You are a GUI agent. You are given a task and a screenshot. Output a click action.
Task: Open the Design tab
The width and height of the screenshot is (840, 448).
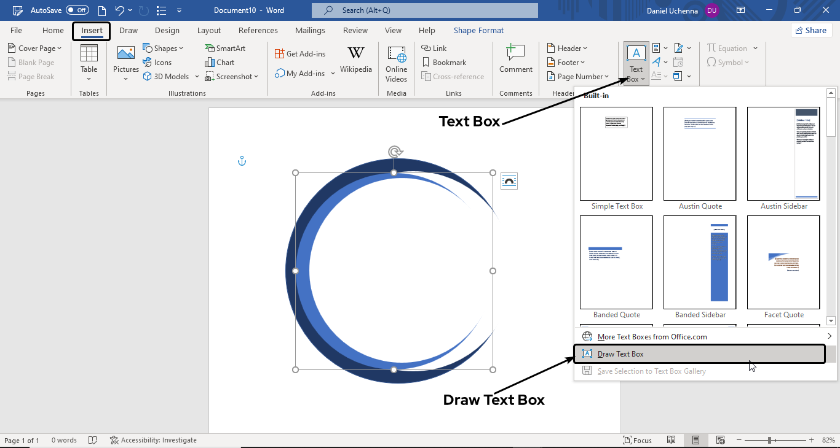click(x=167, y=30)
